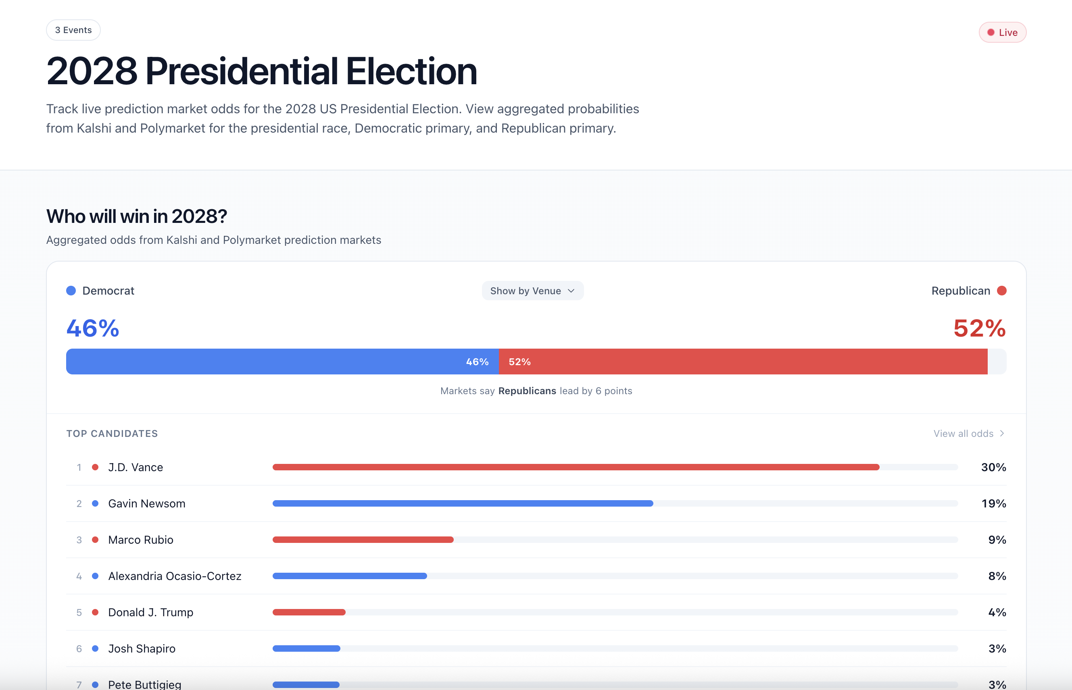Open the Show by Venue dropdown
1072x690 pixels.
pos(532,291)
